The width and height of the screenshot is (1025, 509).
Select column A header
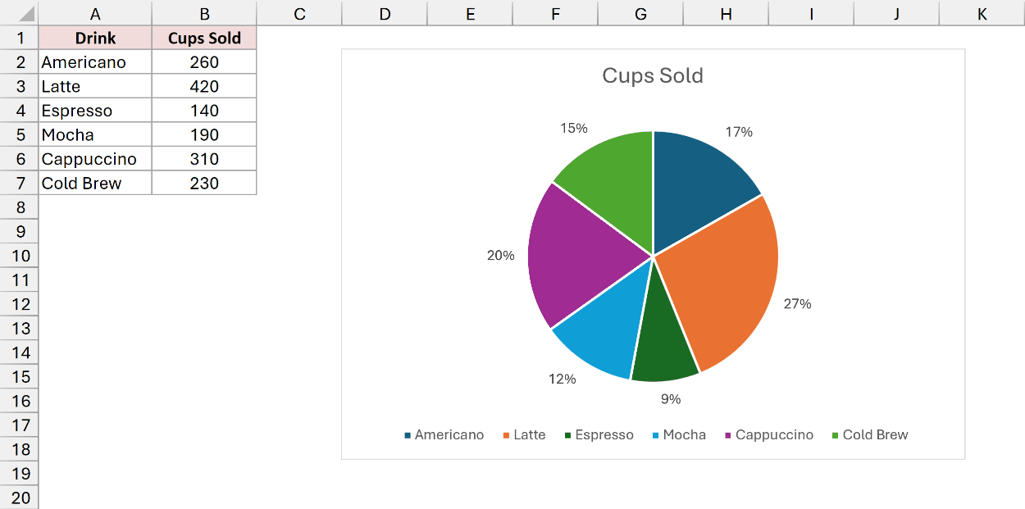tap(95, 13)
